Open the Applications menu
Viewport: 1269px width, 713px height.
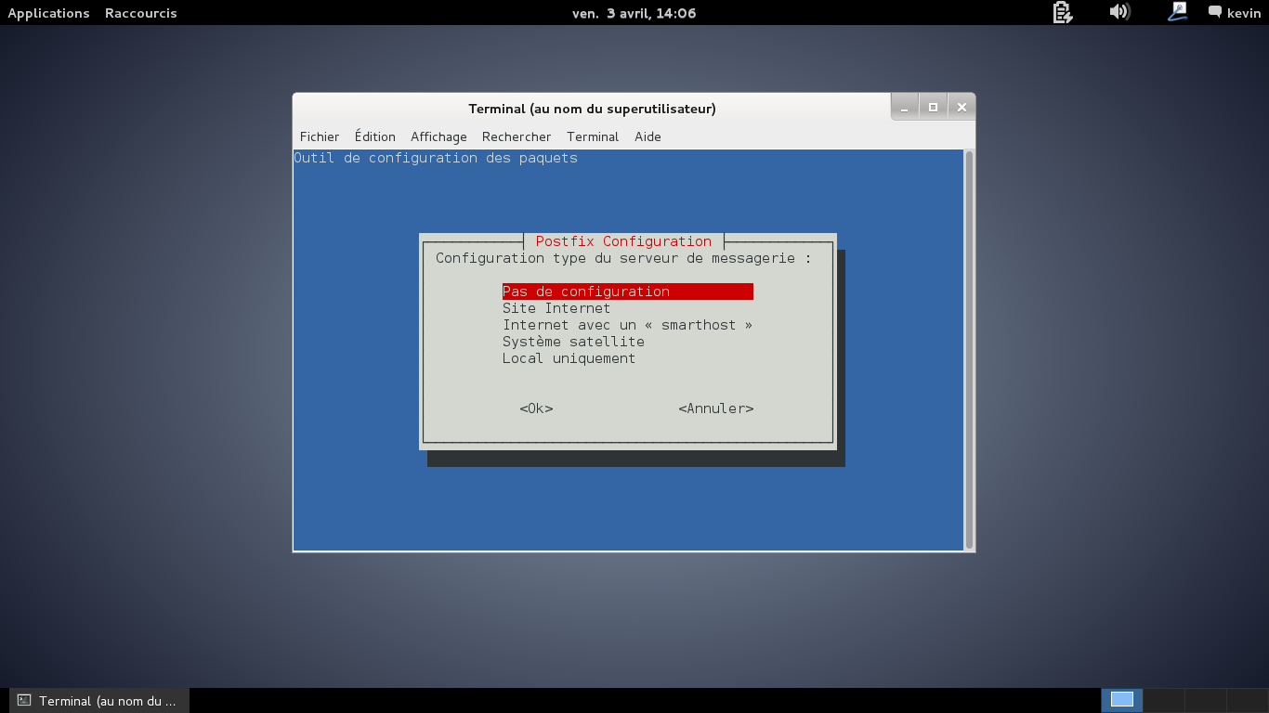click(48, 13)
